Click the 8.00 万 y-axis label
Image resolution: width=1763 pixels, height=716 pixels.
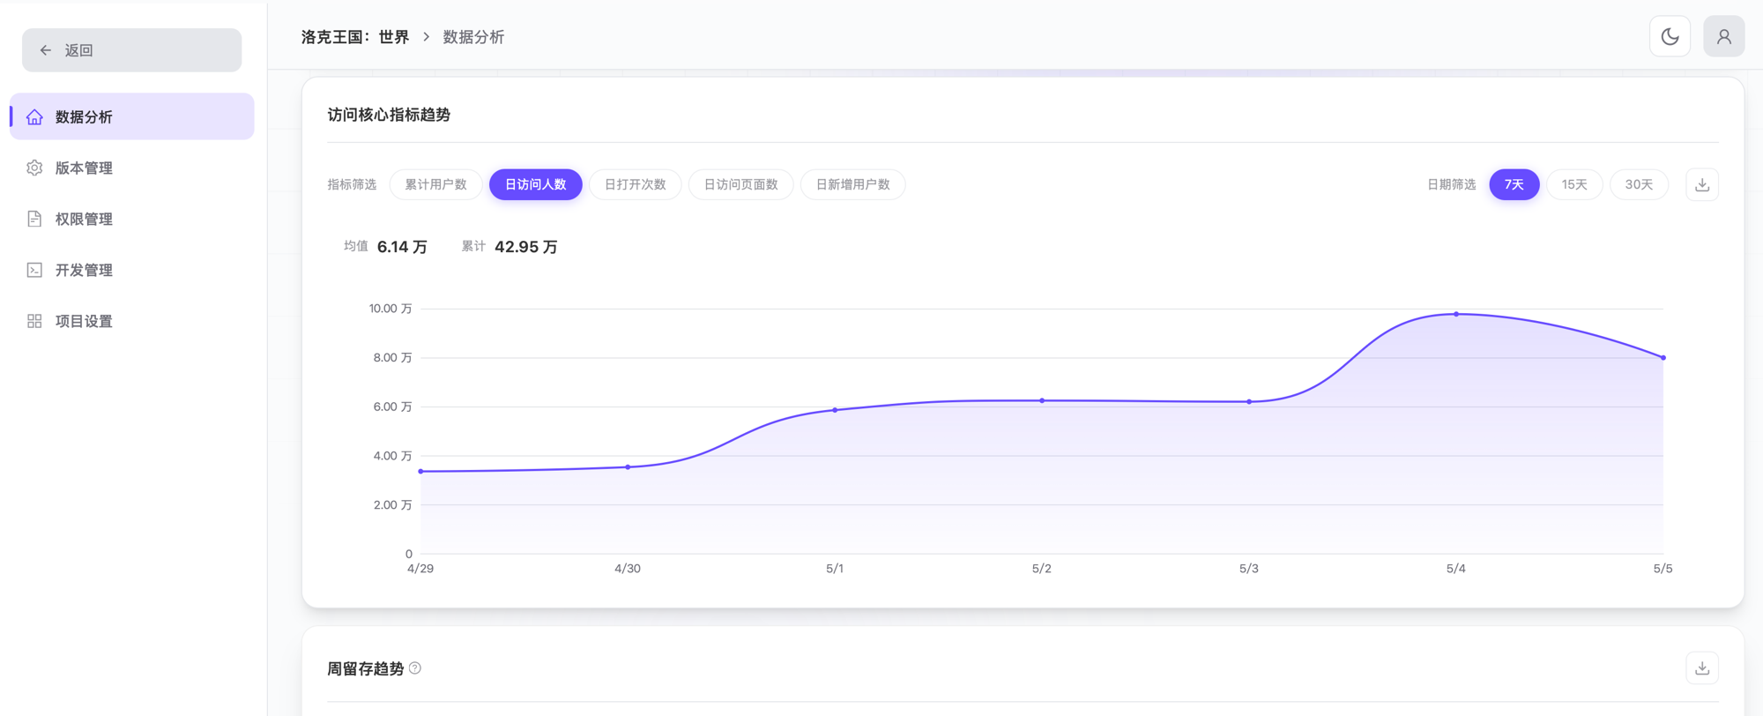coord(392,358)
